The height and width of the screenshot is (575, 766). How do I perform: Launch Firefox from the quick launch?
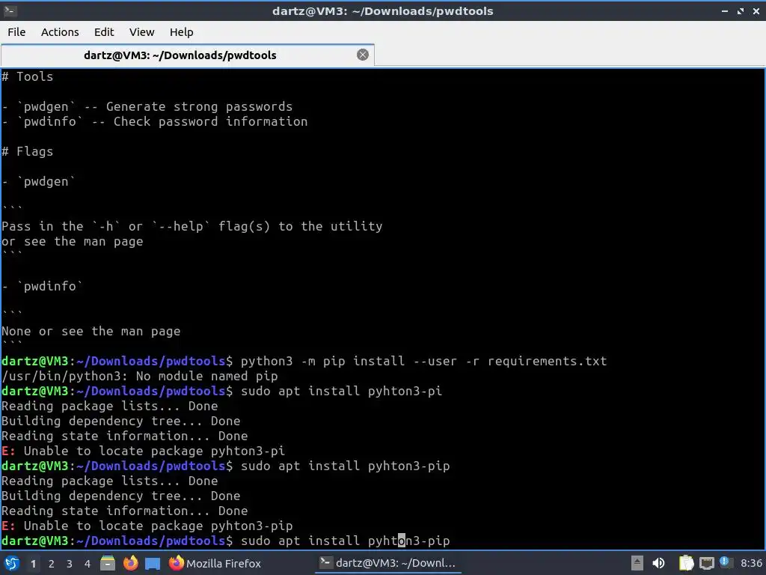pyautogui.click(x=130, y=563)
